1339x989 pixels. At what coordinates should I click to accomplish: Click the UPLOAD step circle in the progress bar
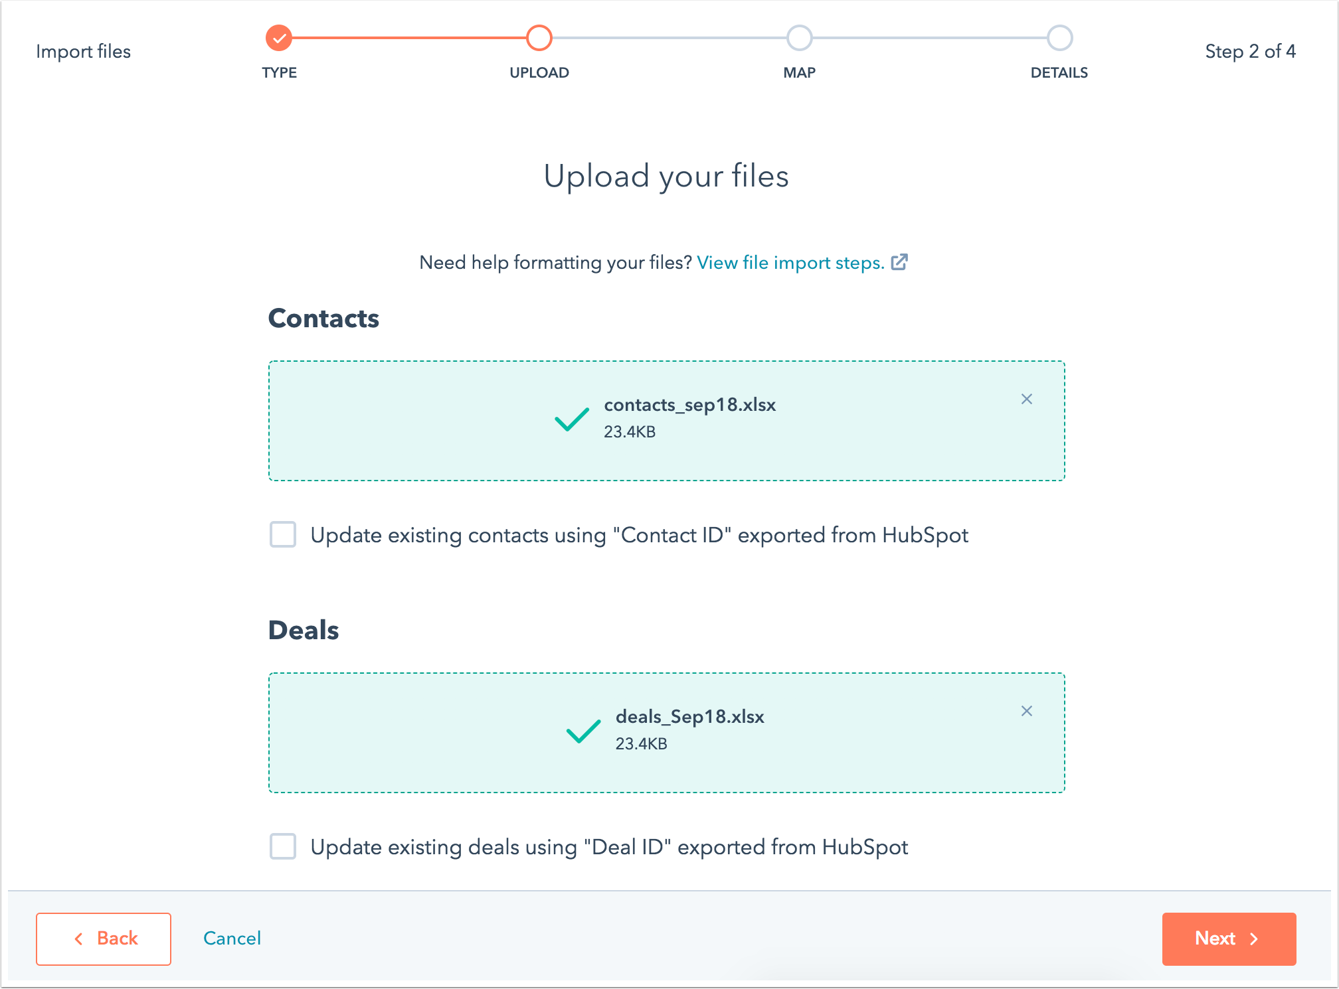pos(539,38)
